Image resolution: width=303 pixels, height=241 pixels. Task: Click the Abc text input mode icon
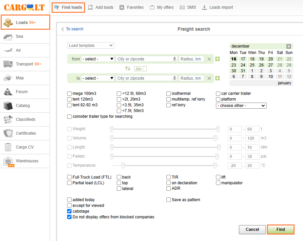click(140, 69)
